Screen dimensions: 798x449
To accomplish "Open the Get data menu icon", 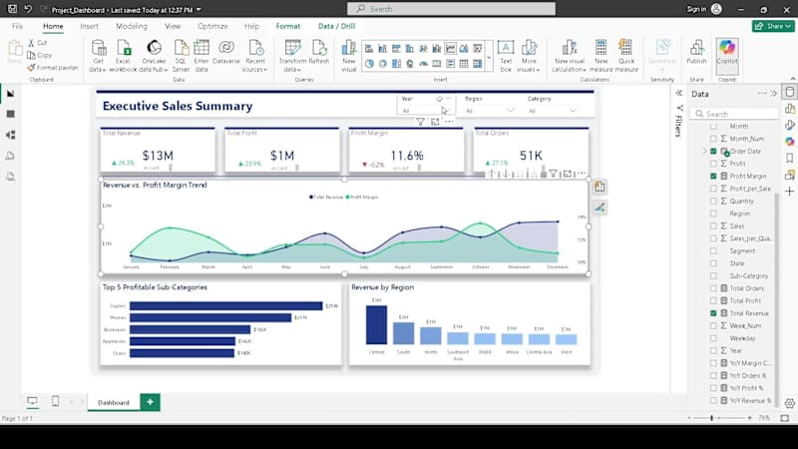I will [98, 48].
